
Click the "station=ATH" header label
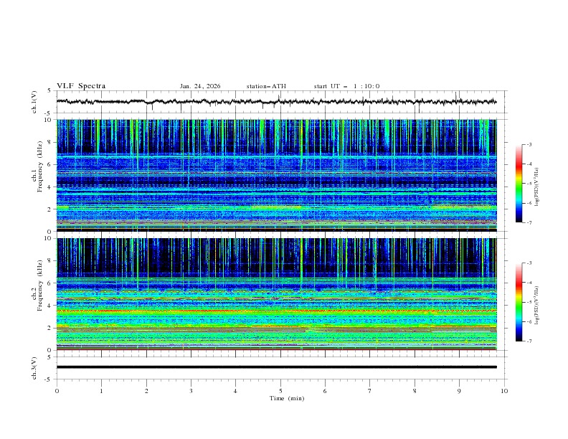[266, 86]
